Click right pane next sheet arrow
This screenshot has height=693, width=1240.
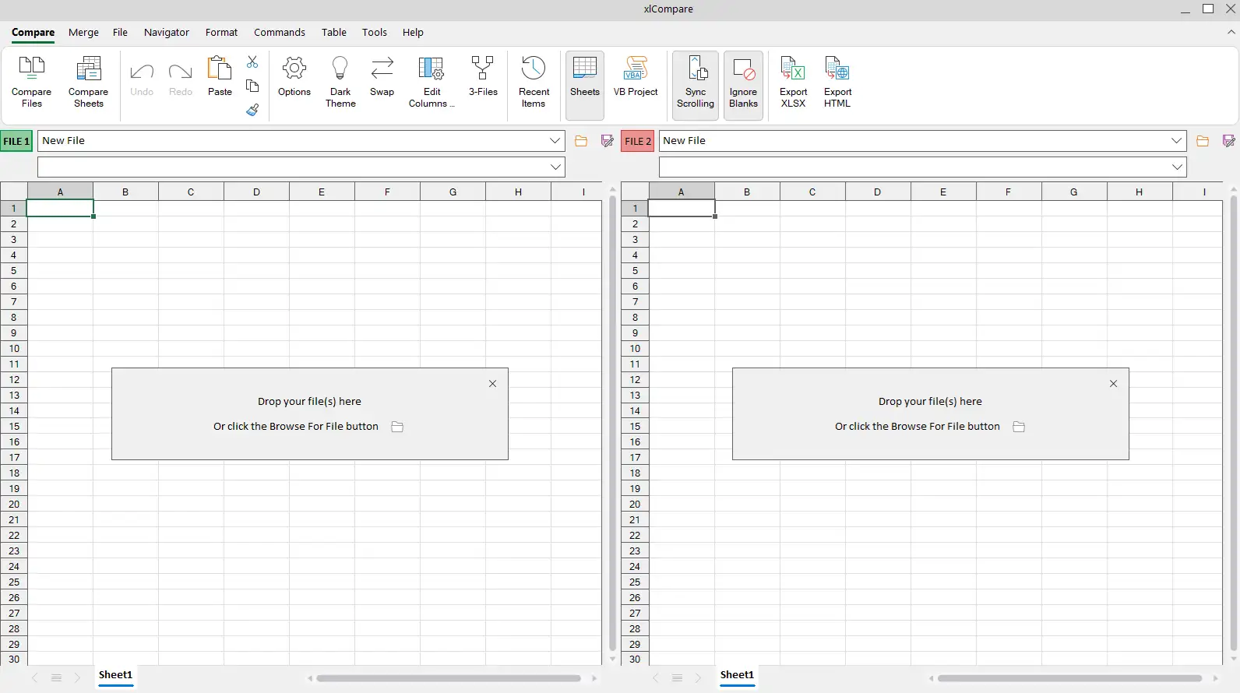coord(698,678)
